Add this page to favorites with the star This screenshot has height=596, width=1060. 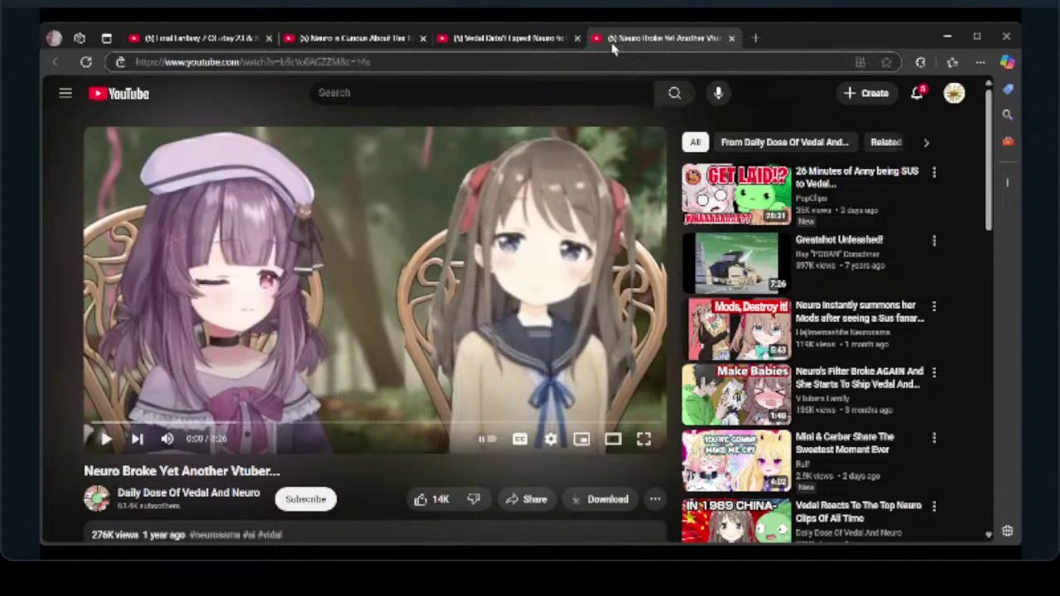point(886,62)
